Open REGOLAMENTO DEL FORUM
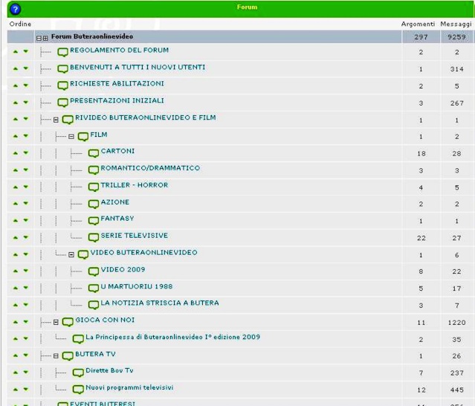The width and height of the screenshot is (475, 406). (x=120, y=51)
